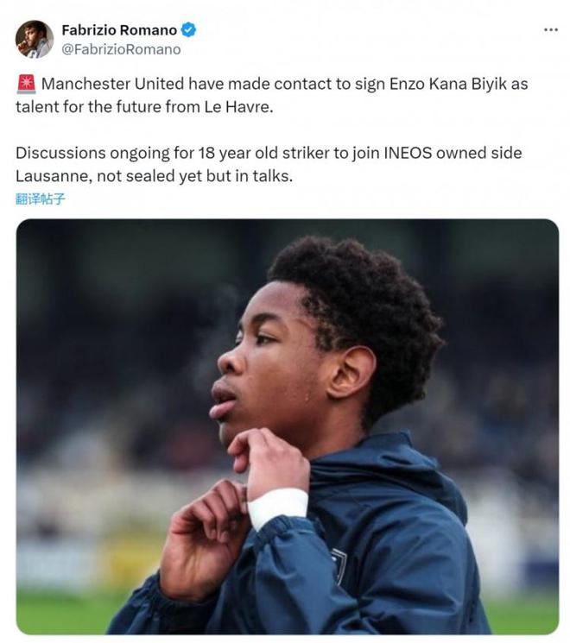The height and width of the screenshot is (643, 570).
Task: Click the crest logo on the jacket
Action: coord(339,565)
